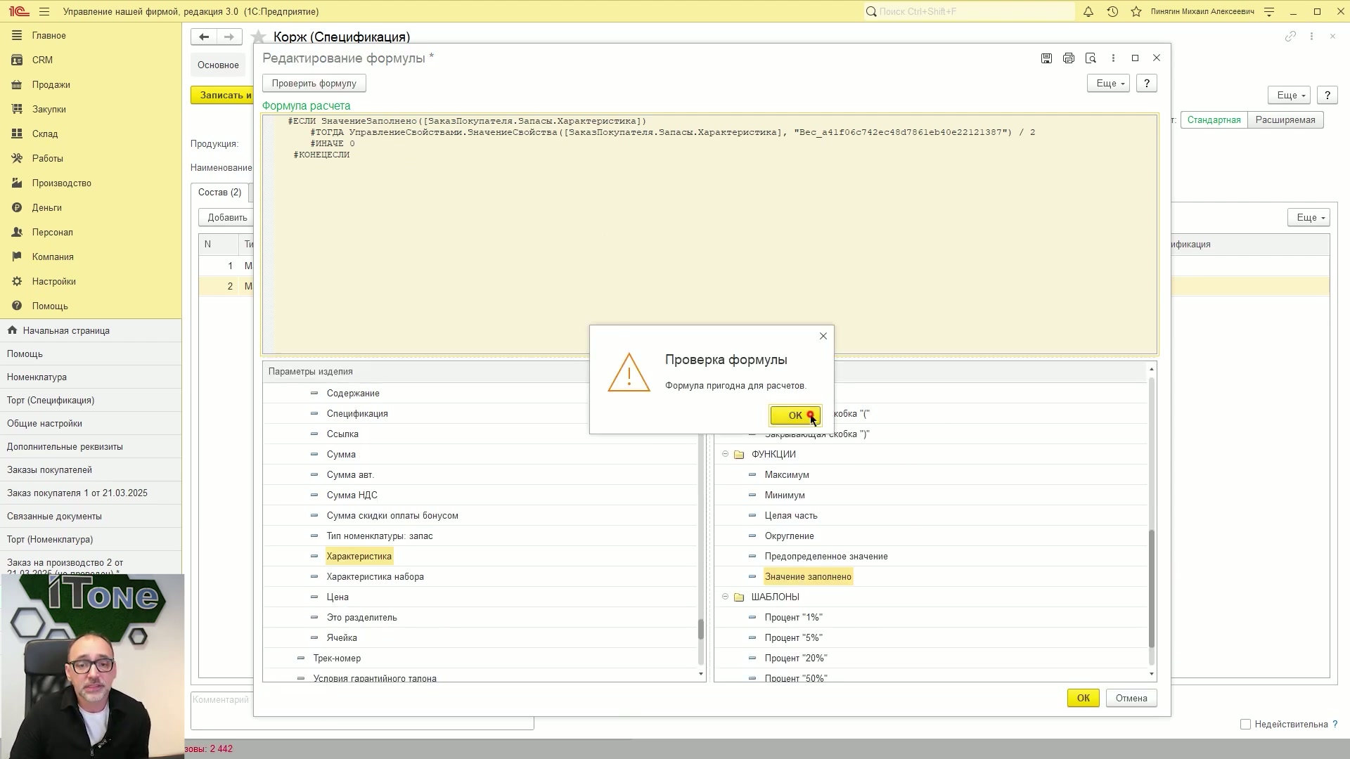The image size is (1350, 759).
Task: Open the 1C logo main menu
Action: (18, 11)
